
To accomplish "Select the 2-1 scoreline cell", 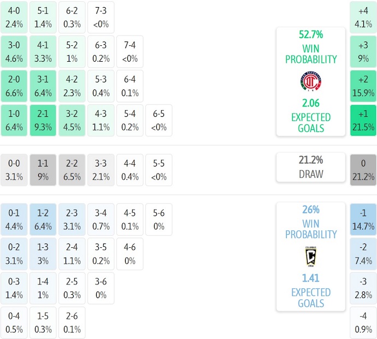I will tap(43, 121).
